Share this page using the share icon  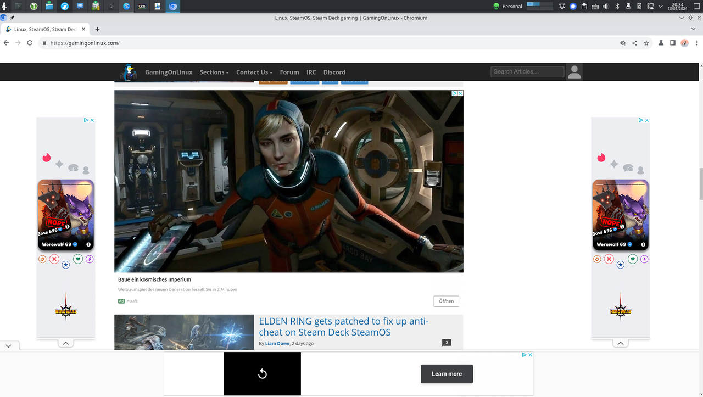[634, 43]
